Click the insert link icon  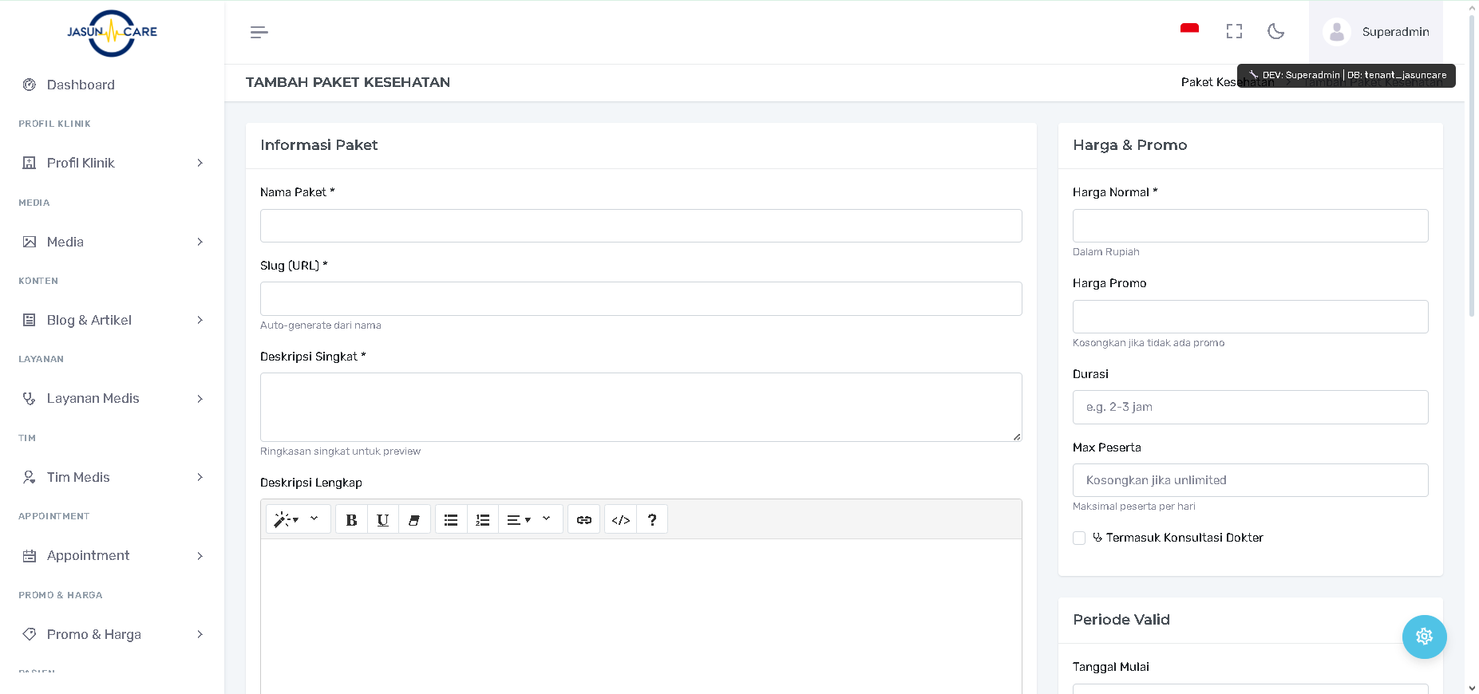pos(583,520)
